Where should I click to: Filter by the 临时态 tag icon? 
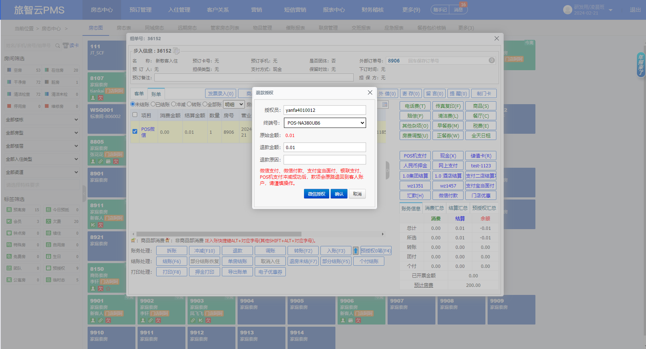[x=49, y=280]
